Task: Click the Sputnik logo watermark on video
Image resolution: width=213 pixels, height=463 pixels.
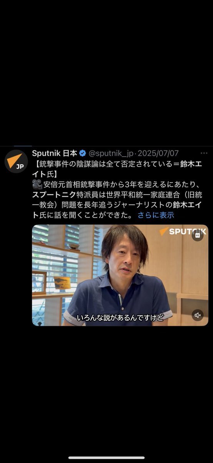Action: click(x=183, y=231)
